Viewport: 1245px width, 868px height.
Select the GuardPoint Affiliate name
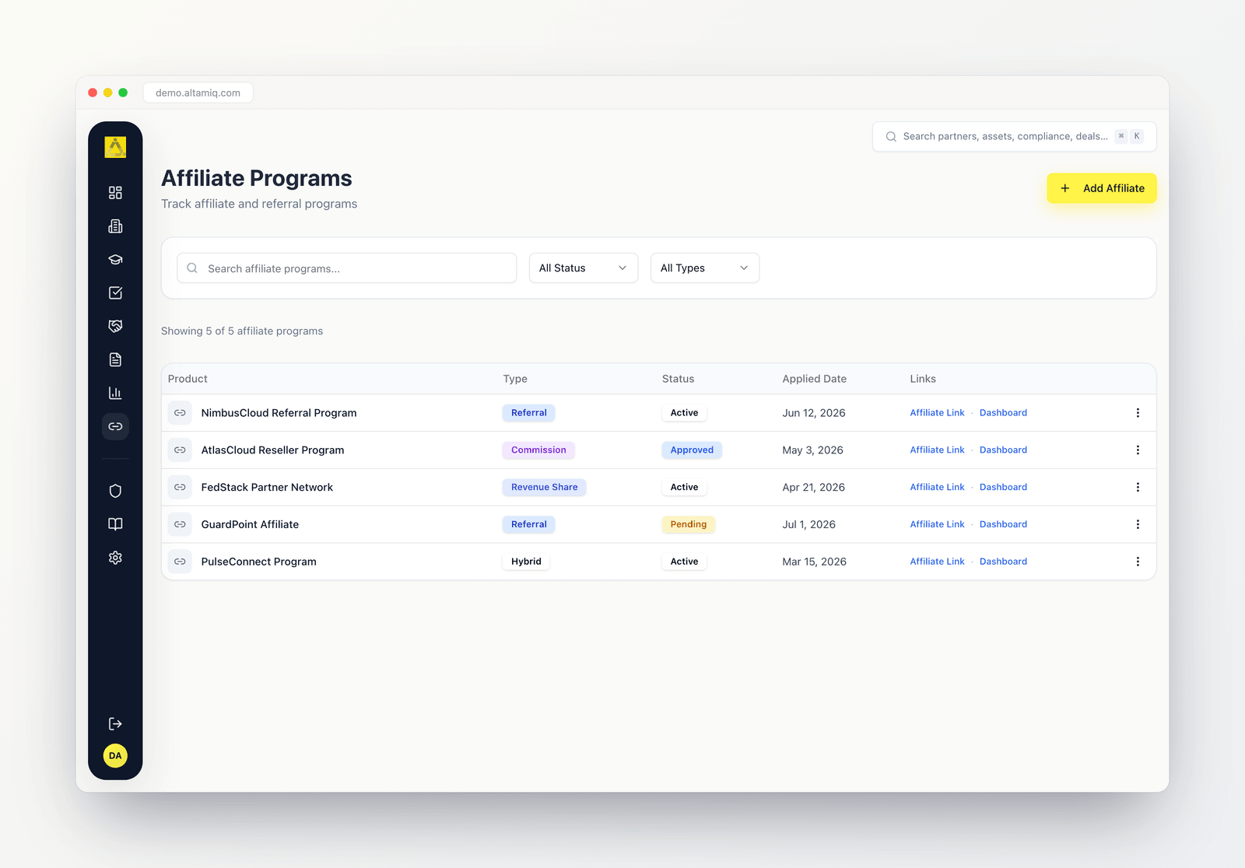point(250,524)
